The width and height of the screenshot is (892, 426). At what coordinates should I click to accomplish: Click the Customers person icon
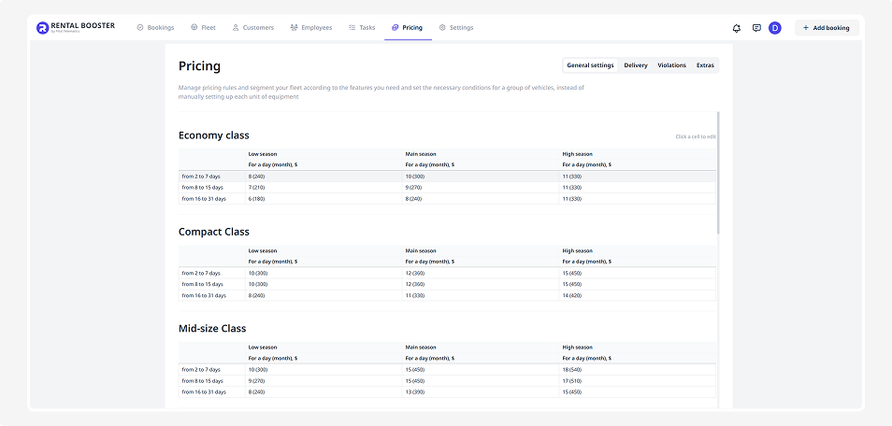point(236,28)
